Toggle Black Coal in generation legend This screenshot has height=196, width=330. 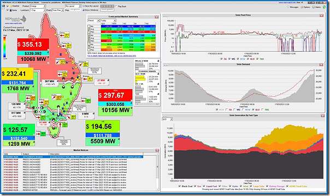[179, 186]
